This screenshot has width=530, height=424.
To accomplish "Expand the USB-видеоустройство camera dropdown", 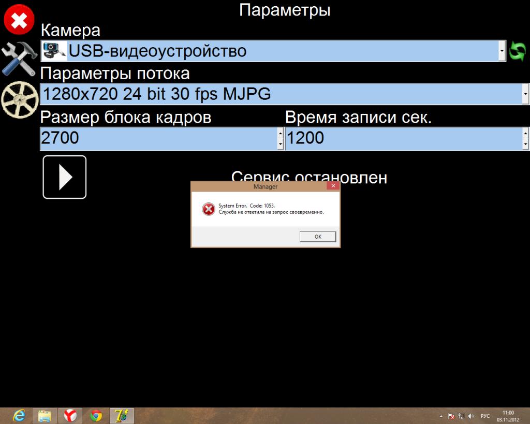I will pos(502,51).
